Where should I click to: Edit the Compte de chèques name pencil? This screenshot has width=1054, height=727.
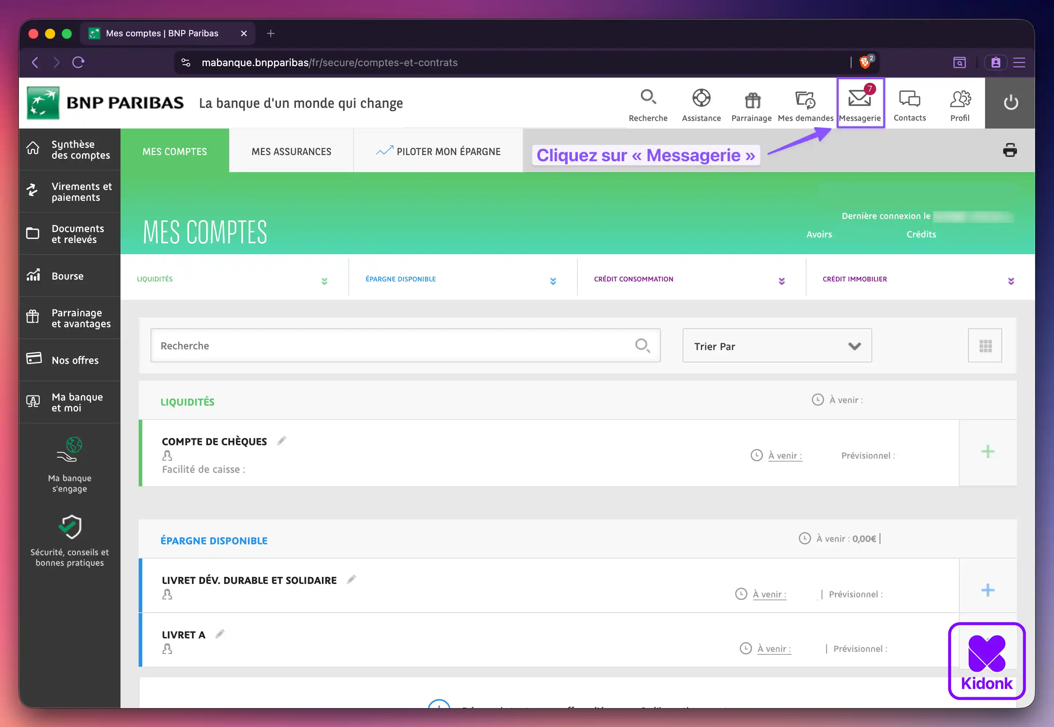(x=282, y=440)
